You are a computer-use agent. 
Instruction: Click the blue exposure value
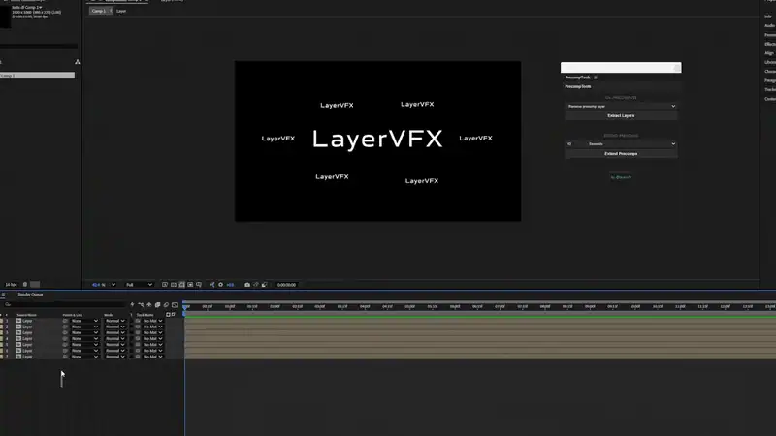(230, 285)
